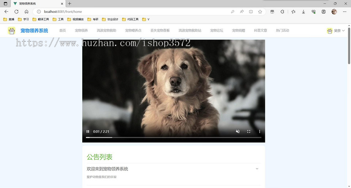Open 科普文章 nav item
Screen dimensions: 351x188
261,30
